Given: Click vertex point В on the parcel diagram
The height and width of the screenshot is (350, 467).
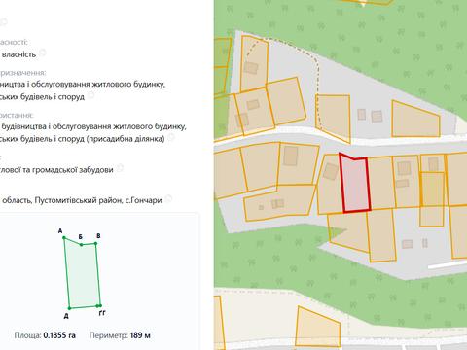Looking at the screenshot, I should pos(95,243).
